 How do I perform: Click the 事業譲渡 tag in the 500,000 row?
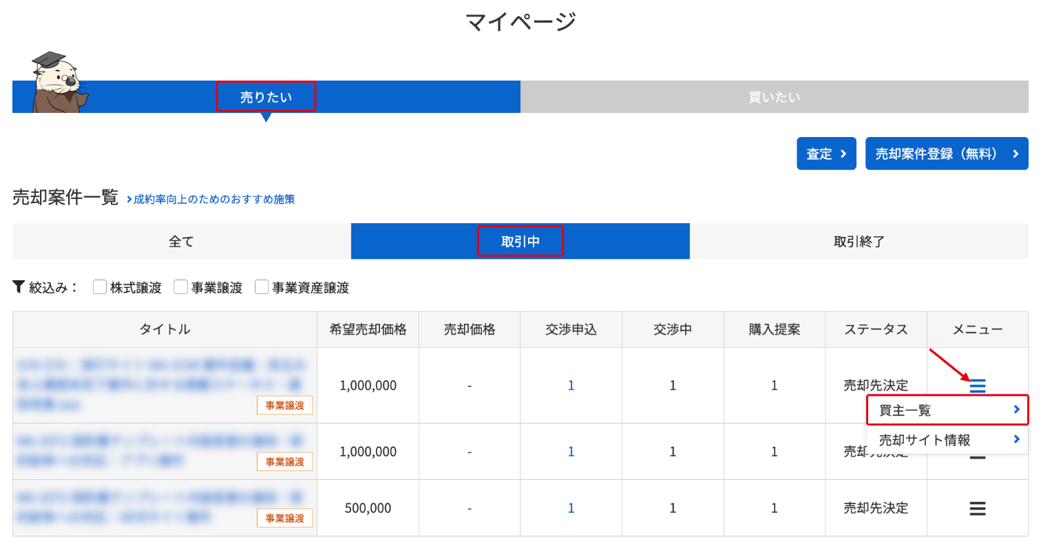(x=285, y=518)
